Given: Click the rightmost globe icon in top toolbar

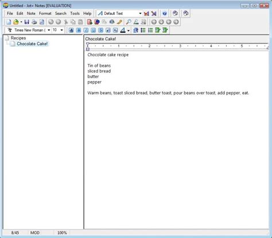Looking at the screenshot, I should point(186,13).
